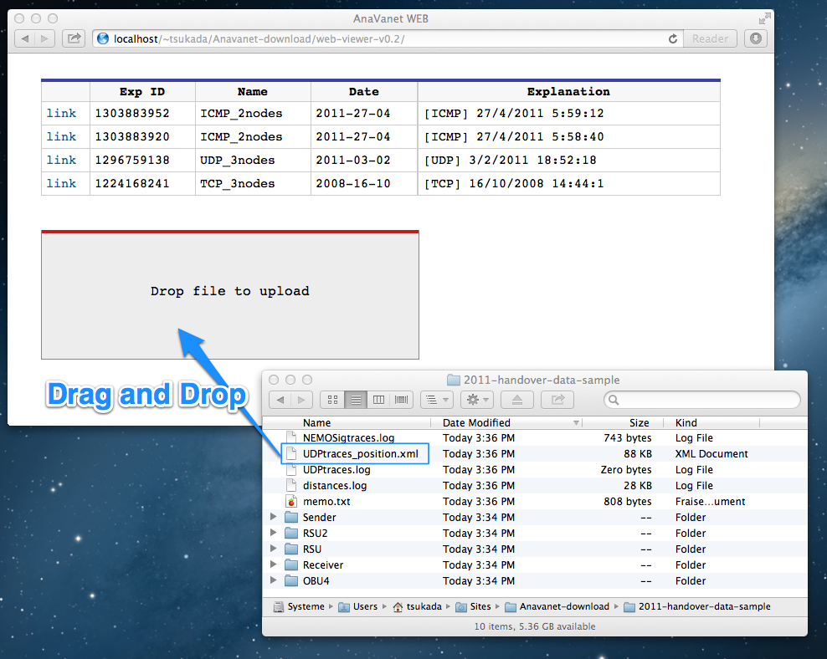The height and width of the screenshot is (659, 827).
Task: Open the item arrangement dropdown
Action: point(437,400)
